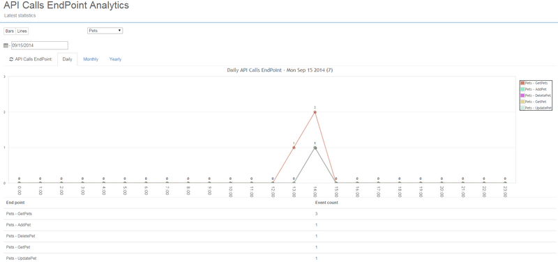The width and height of the screenshot is (558, 264).
Task: Switch to the Yearly tab
Action: [x=115, y=59]
